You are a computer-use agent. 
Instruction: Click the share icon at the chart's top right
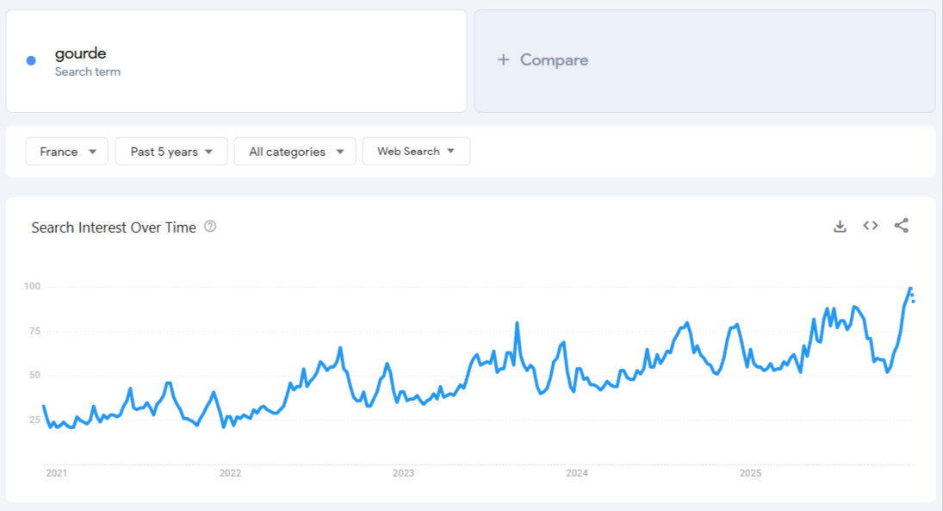(902, 225)
